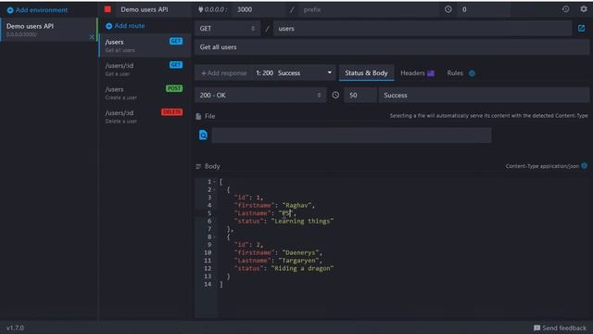Screen dimensions: 593x334
Task: Click the "Daenerys" value in the body editor
Action: coord(300,252)
